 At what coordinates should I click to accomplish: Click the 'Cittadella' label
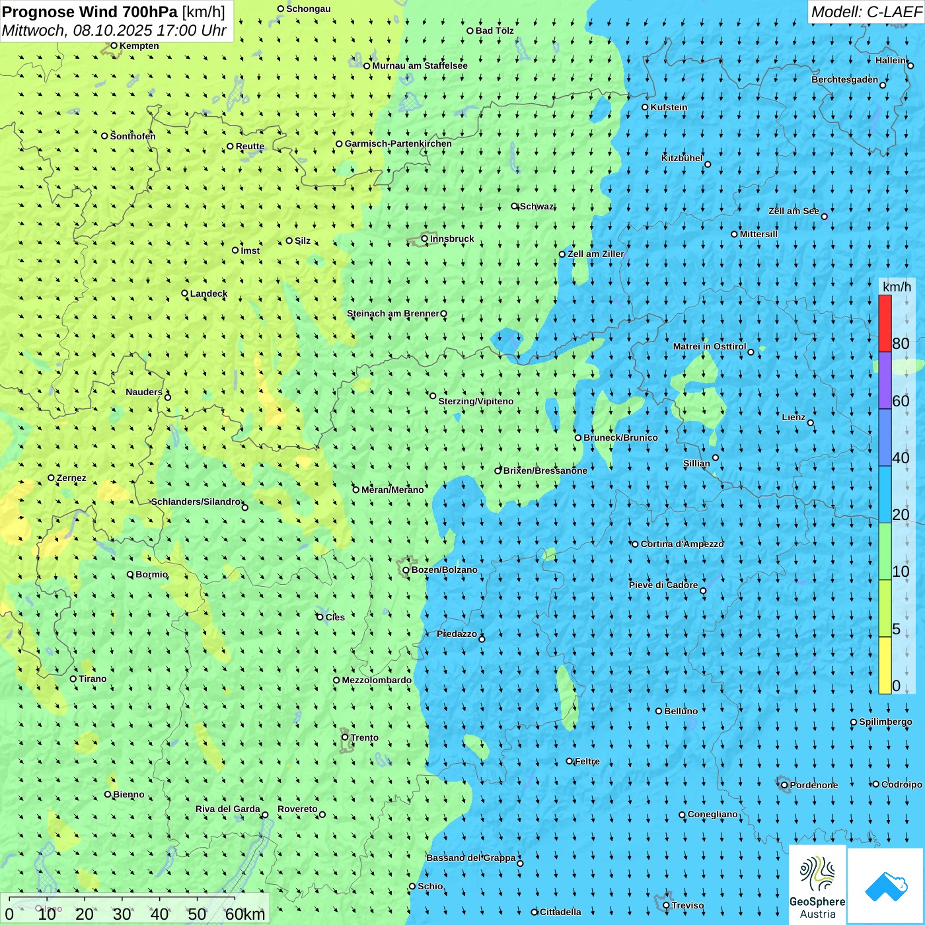560,912
